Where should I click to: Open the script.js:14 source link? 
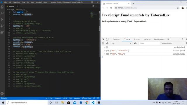tap(179, 50)
